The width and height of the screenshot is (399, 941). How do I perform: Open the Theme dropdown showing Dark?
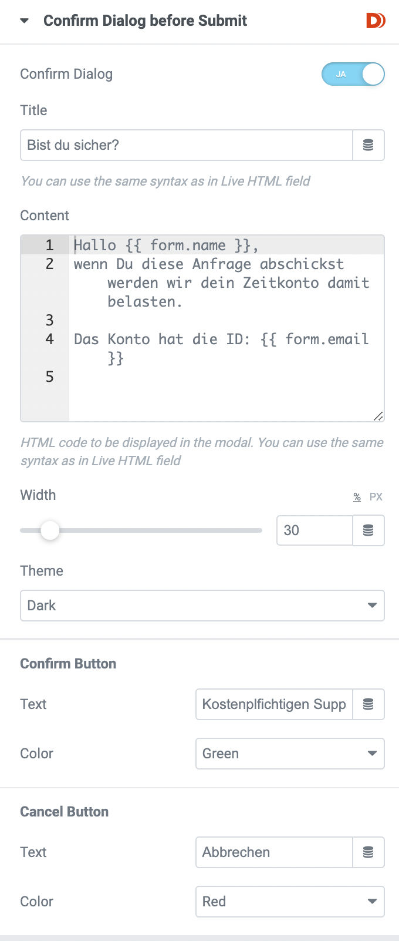click(202, 606)
